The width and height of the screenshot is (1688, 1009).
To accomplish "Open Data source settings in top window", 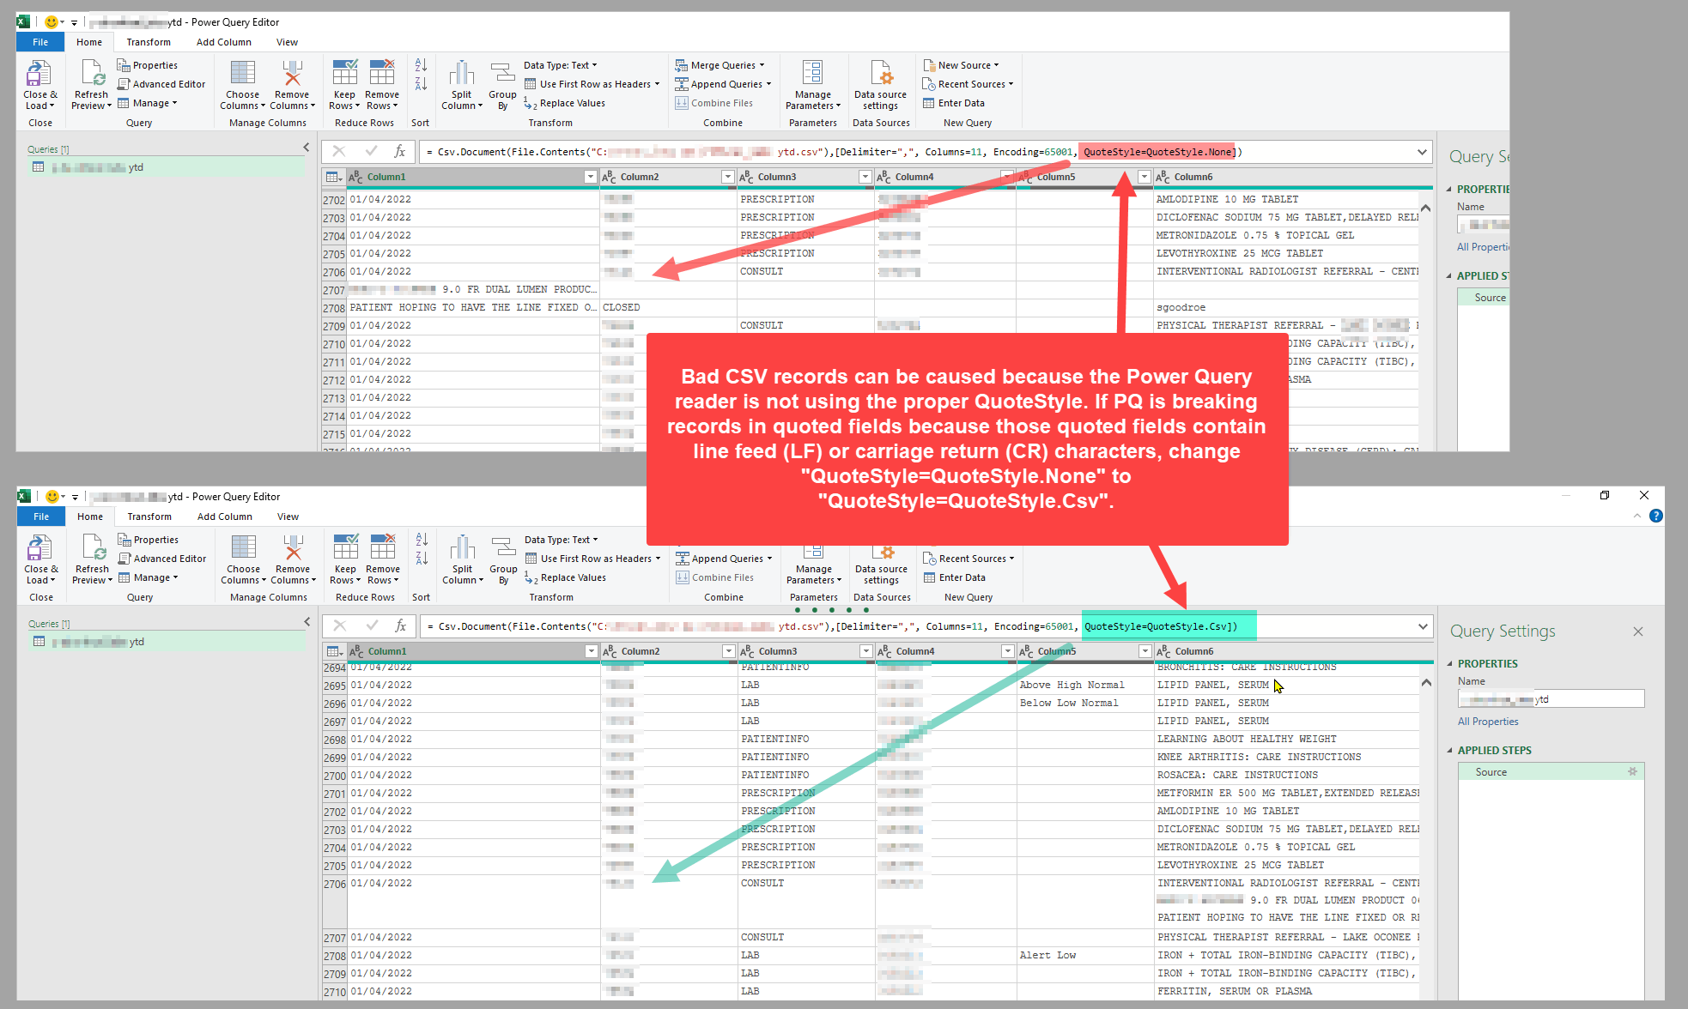I will pos(881,85).
